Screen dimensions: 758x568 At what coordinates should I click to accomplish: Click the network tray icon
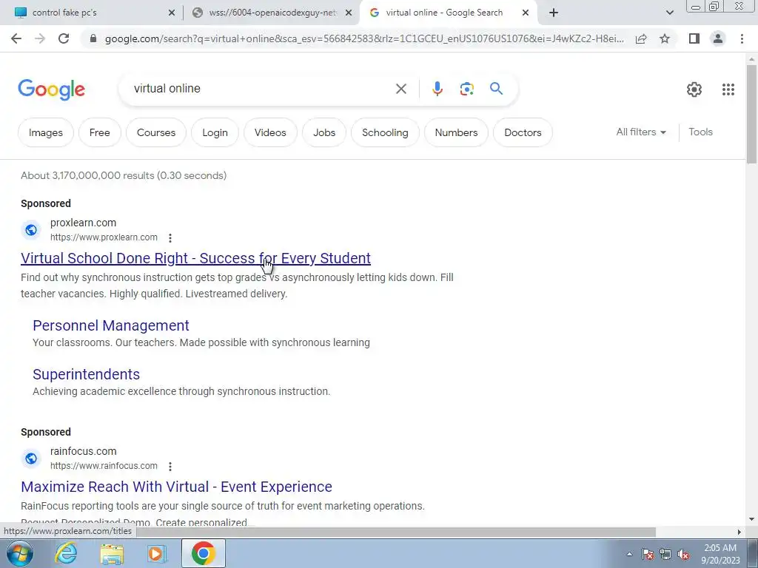point(665,555)
